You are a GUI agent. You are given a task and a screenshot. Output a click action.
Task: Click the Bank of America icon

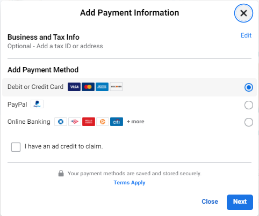click(x=75, y=122)
